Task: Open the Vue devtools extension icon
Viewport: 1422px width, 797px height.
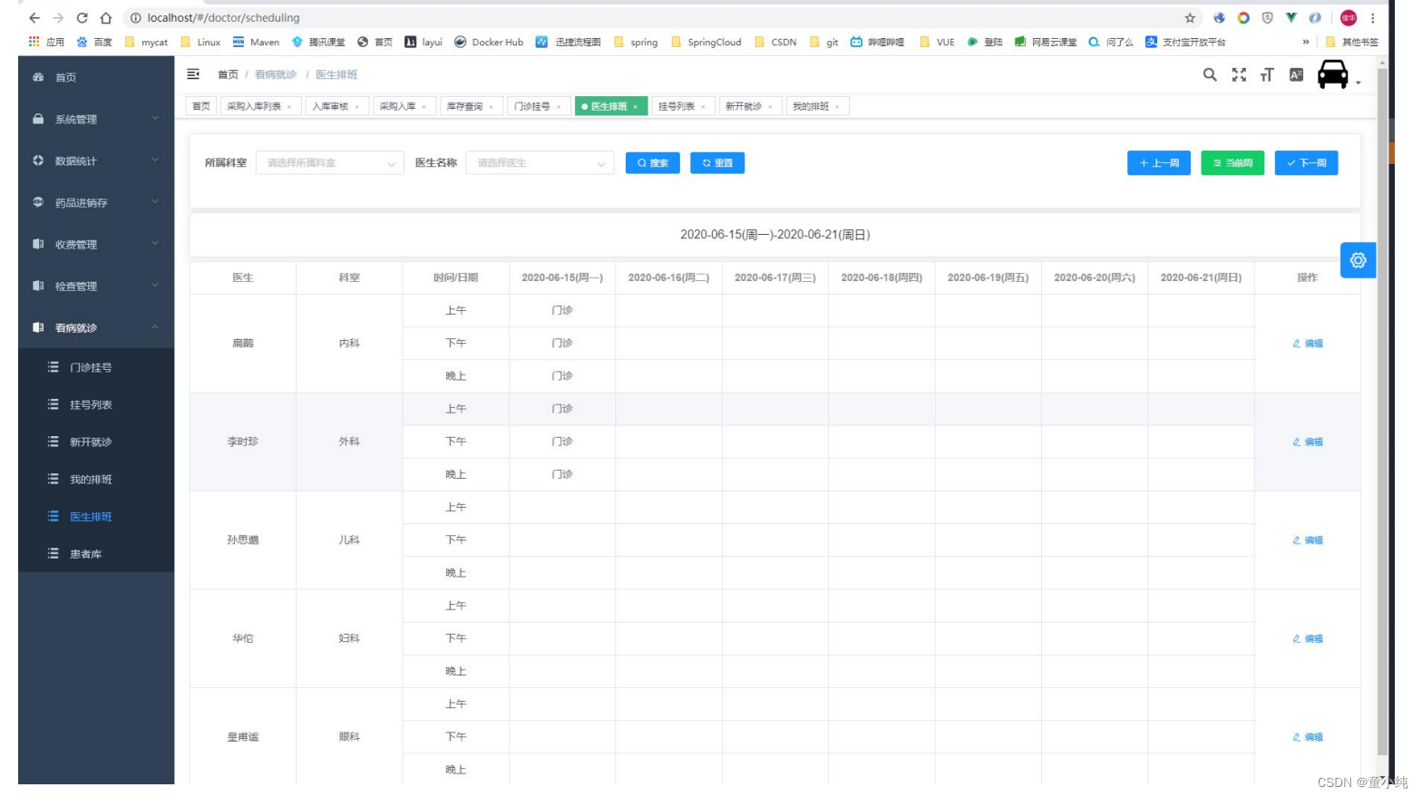Action: tap(1291, 17)
